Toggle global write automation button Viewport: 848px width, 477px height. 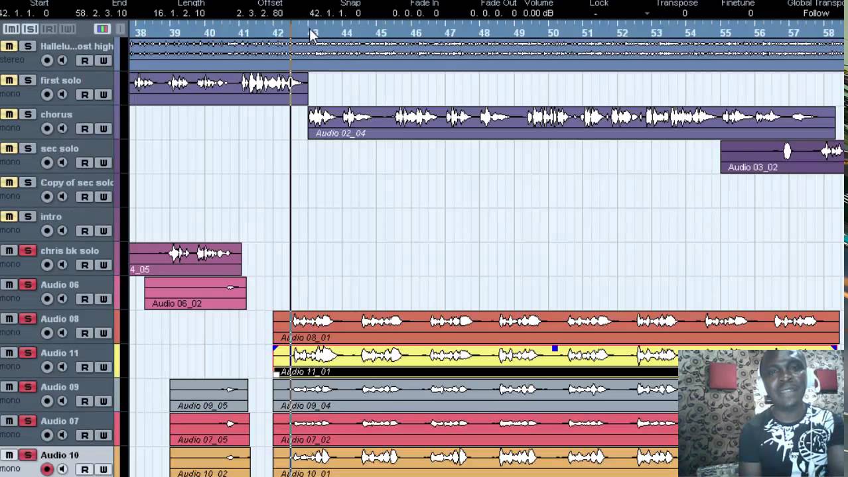tap(68, 29)
